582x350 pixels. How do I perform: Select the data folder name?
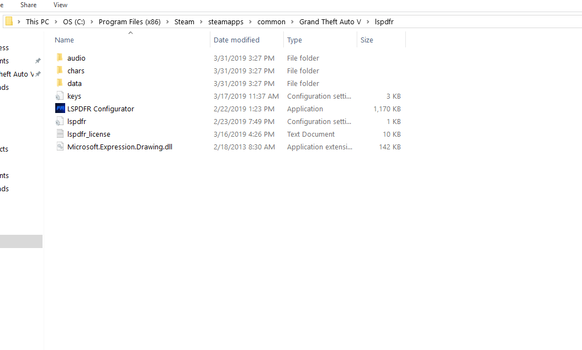point(74,83)
